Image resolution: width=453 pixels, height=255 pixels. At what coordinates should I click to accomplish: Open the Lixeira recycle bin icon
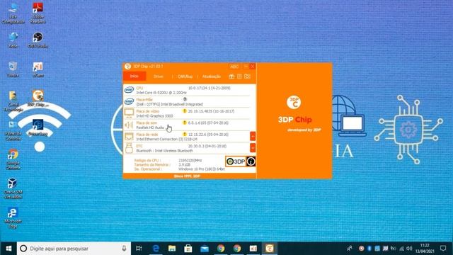click(x=13, y=69)
